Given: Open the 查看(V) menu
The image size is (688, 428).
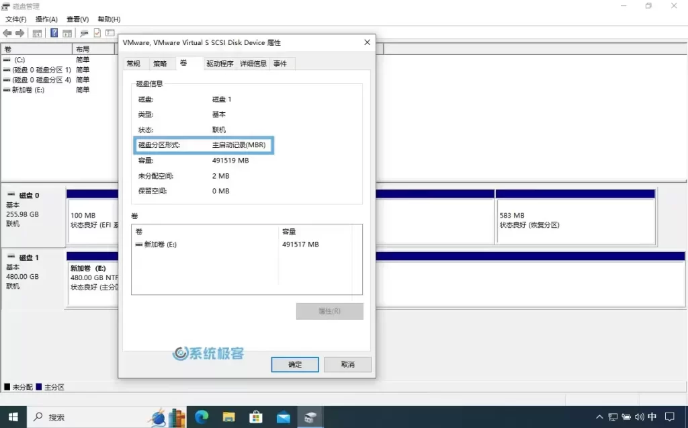Looking at the screenshot, I should [x=77, y=19].
